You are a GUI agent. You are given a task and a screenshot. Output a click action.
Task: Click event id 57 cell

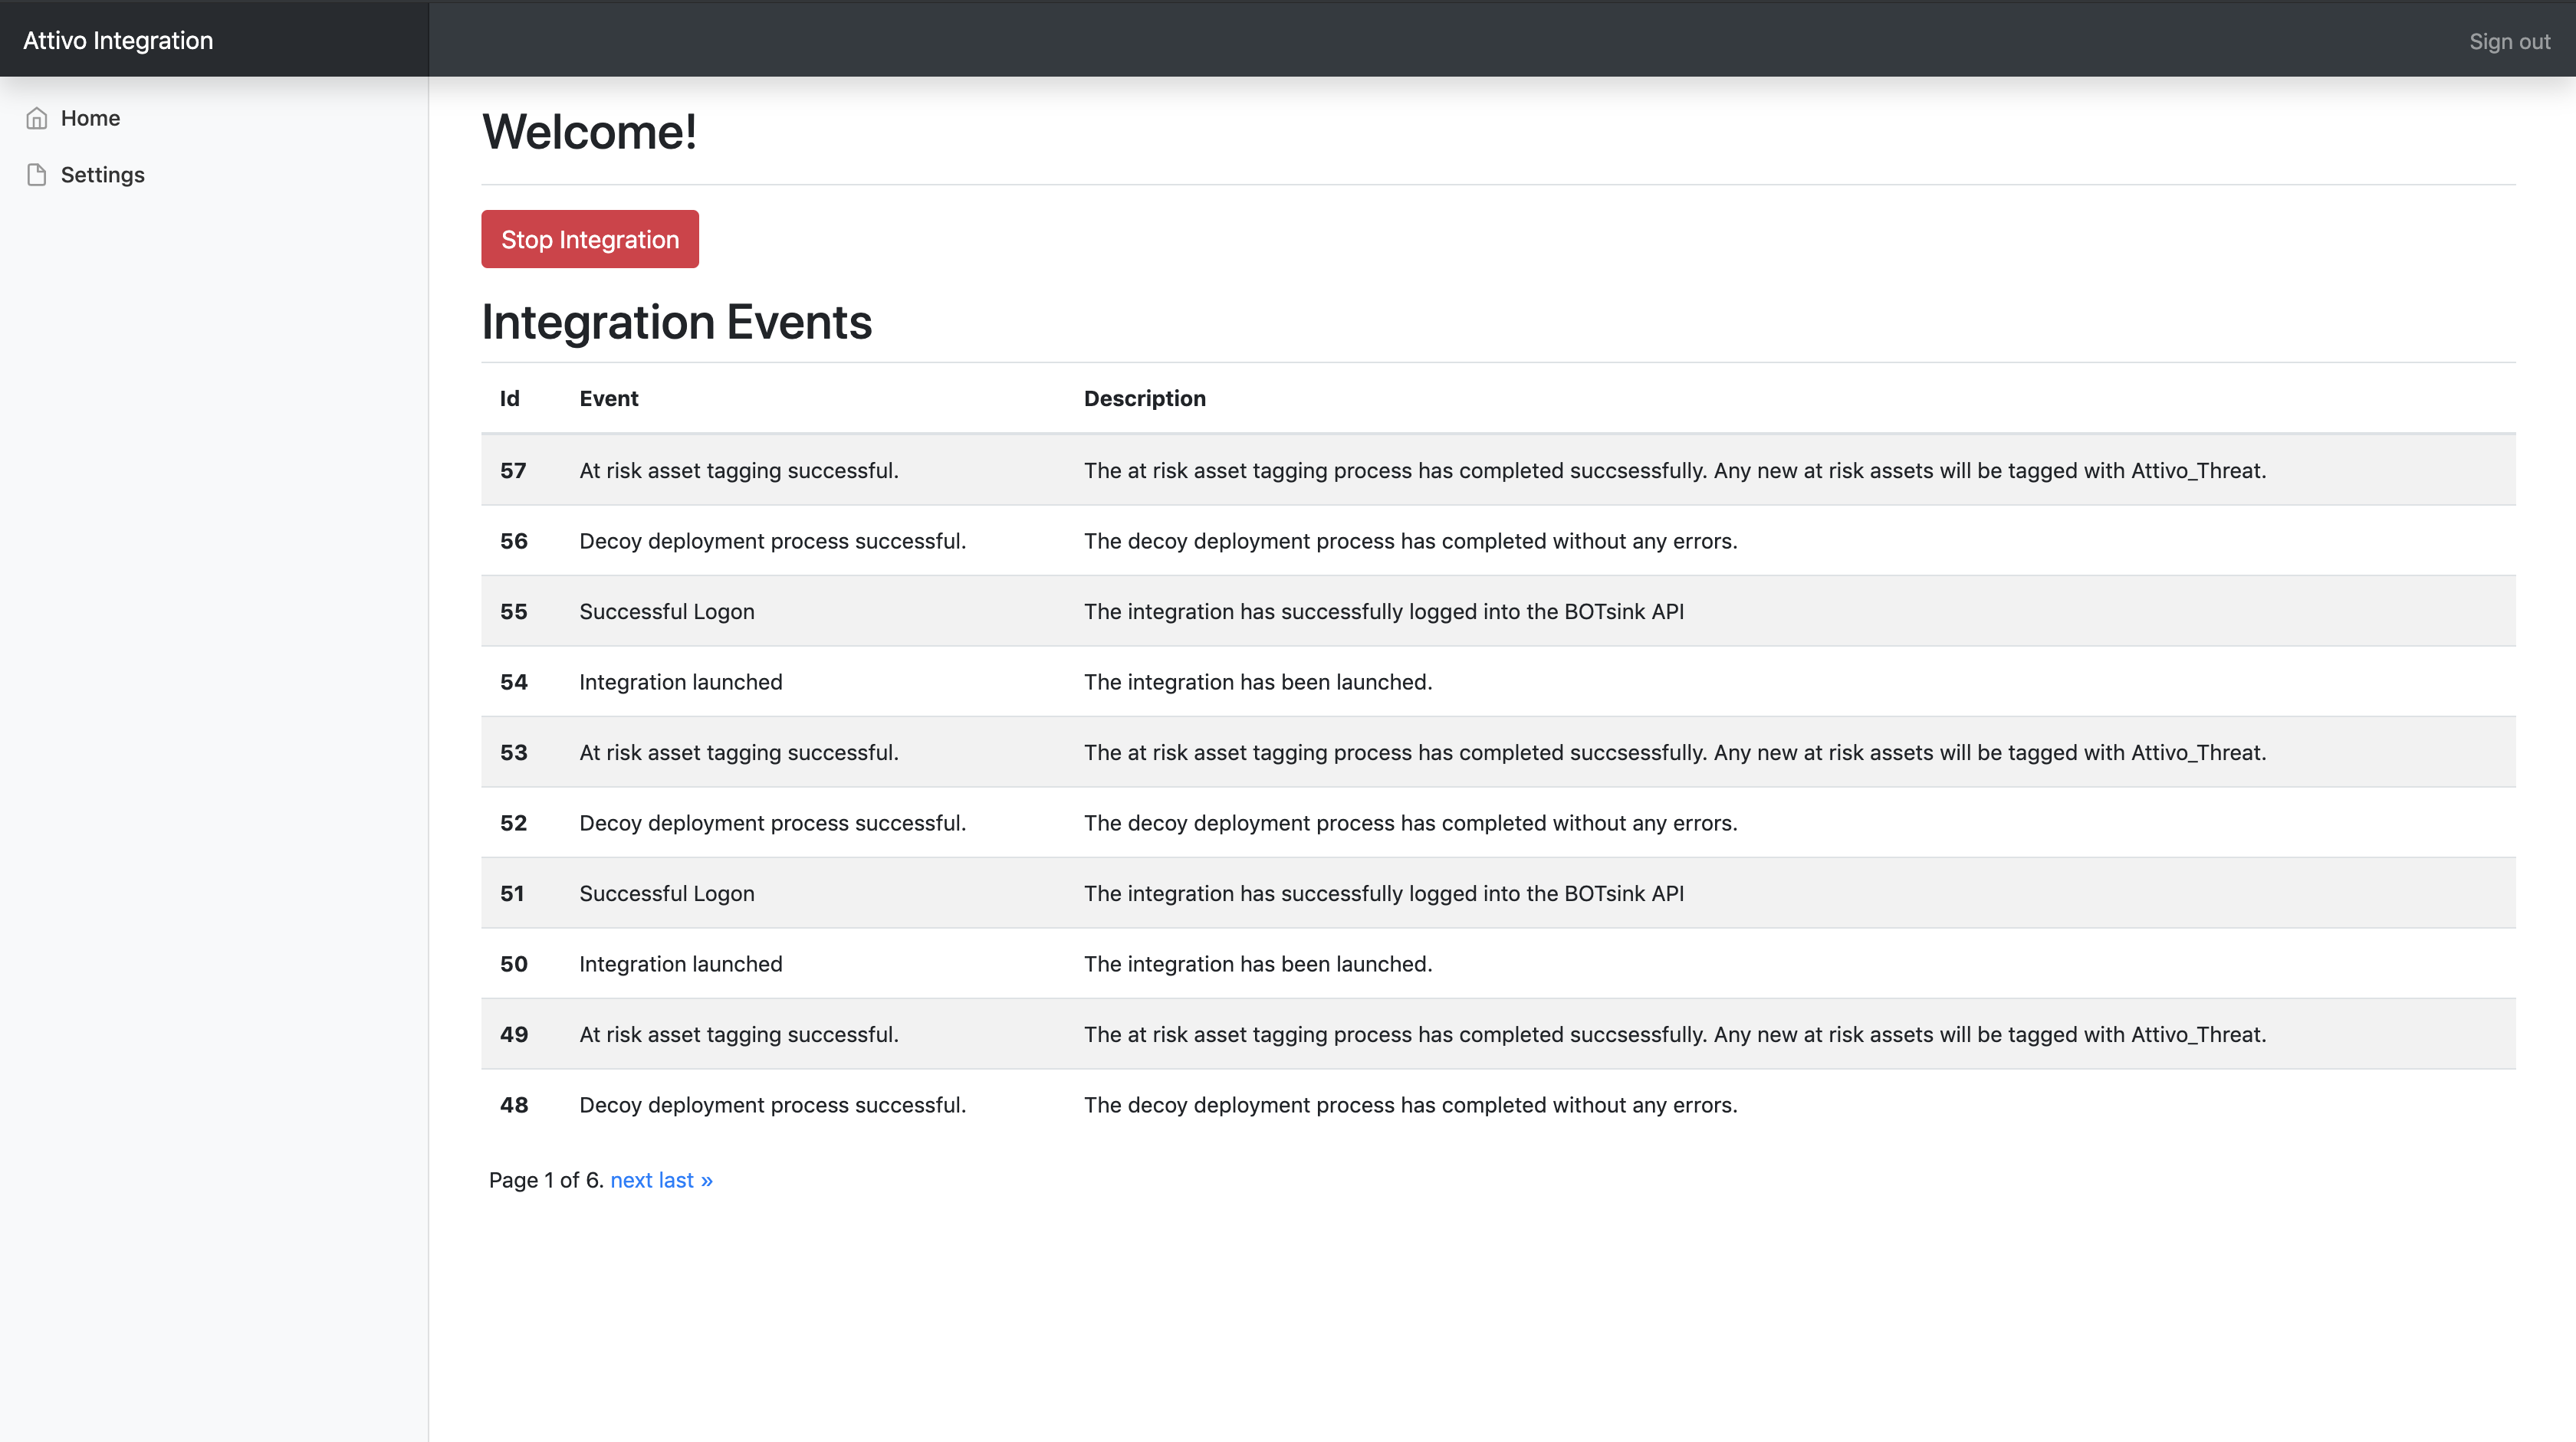pos(513,470)
